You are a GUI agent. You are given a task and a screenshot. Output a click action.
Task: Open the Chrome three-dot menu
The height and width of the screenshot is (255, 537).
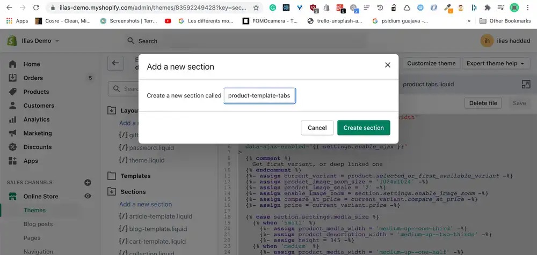(x=527, y=7)
